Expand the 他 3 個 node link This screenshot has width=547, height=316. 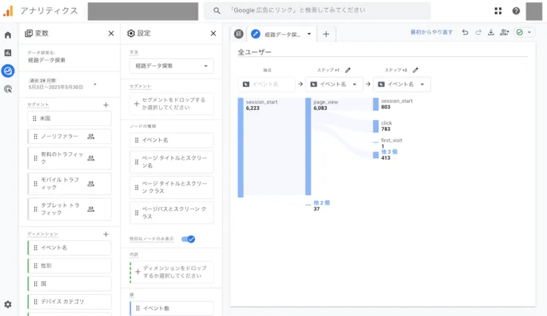(x=389, y=151)
